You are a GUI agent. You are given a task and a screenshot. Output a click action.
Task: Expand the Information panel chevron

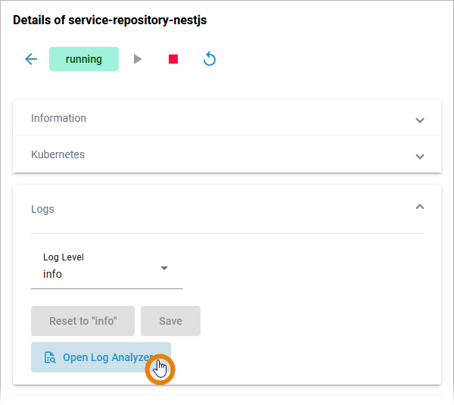(420, 120)
